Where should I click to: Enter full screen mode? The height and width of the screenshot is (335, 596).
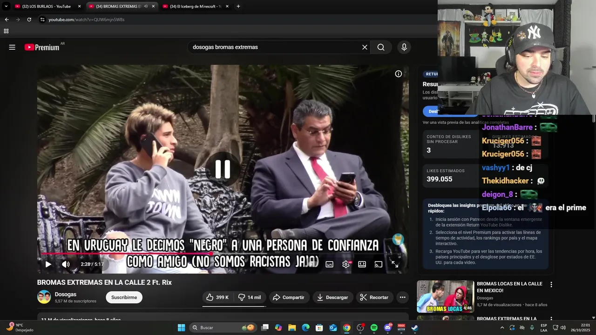click(x=394, y=264)
